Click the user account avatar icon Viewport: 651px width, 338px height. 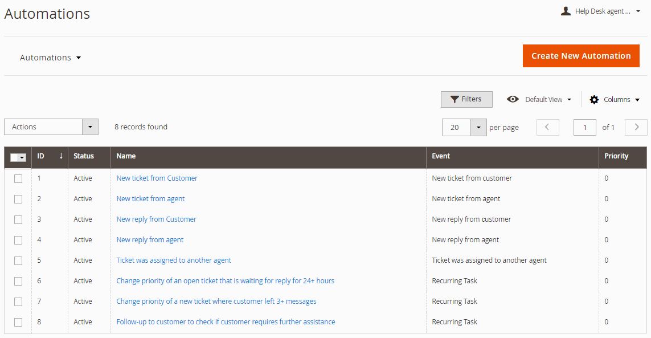pyautogui.click(x=566, y=11)
